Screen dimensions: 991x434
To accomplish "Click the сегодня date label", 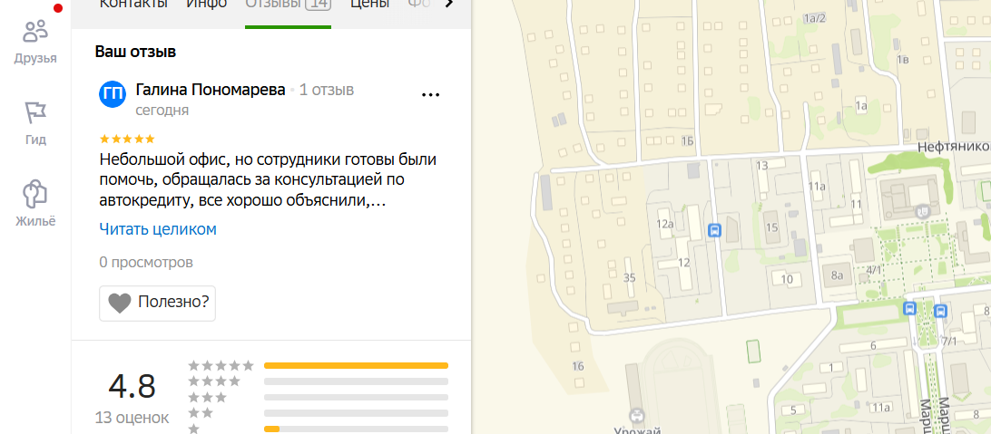I will [x=162, y=111].
